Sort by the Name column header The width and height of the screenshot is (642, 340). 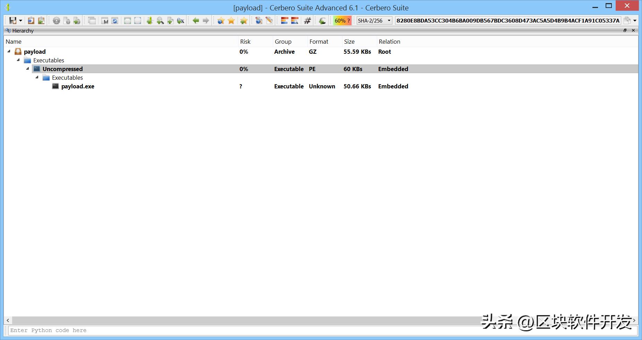click(121, 42)
